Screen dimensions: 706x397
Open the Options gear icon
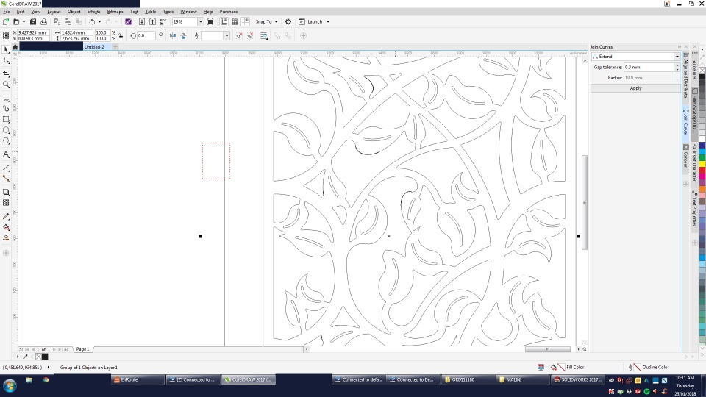pyautogui.click(x=288, y=21)
